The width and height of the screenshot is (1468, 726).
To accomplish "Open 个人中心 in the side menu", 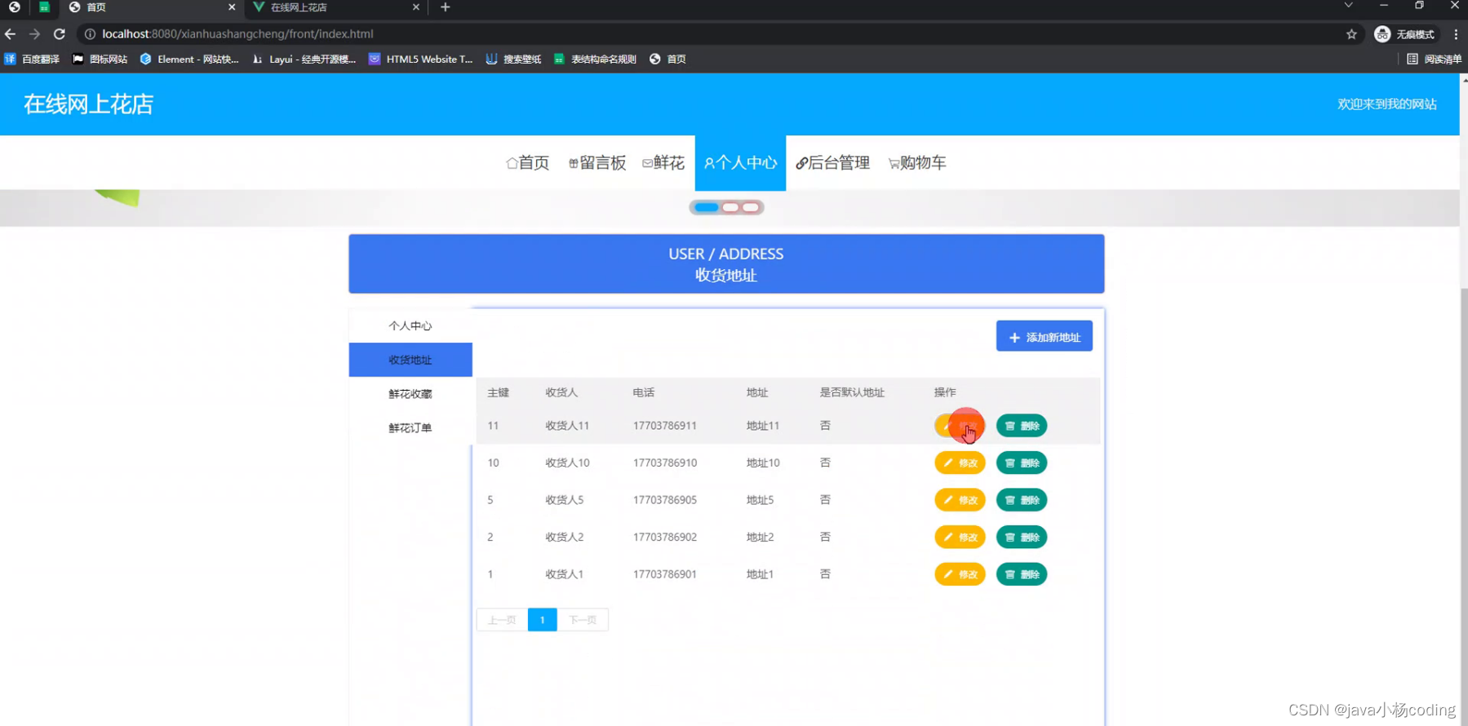I will 410,325.
